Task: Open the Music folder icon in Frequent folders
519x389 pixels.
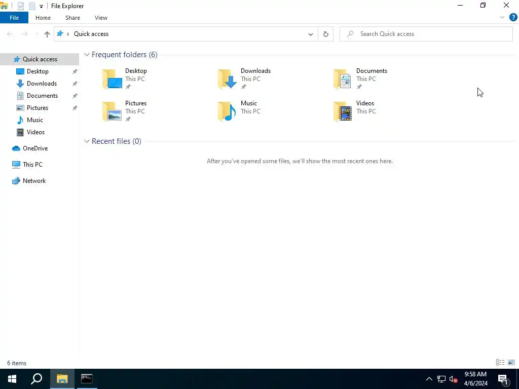Action: [x=228, y=111]
